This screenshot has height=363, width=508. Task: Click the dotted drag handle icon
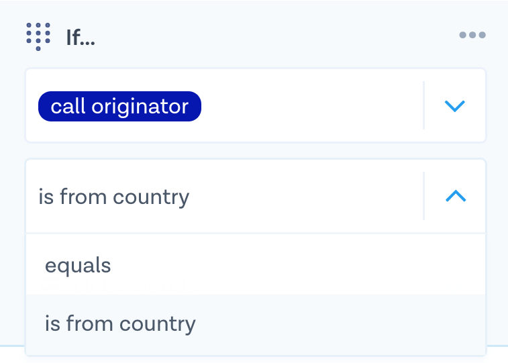(38, 36)
